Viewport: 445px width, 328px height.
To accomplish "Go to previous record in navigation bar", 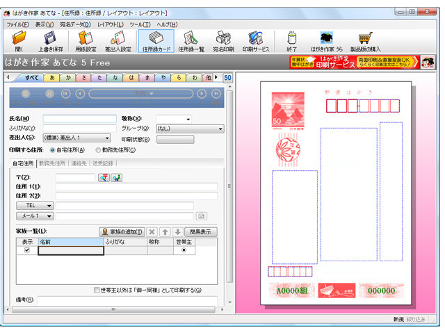I will pos(80,93).
